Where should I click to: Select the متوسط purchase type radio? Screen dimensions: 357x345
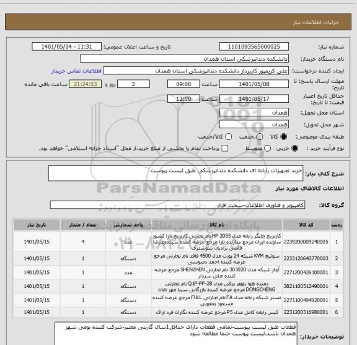click(268, 149)
